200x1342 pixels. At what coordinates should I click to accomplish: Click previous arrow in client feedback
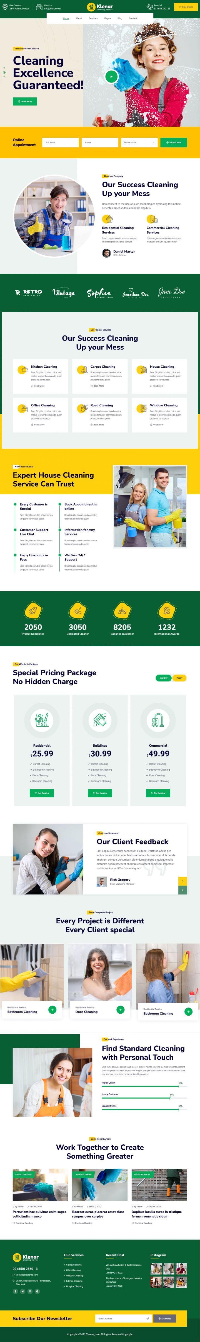(x=183, y=890)
